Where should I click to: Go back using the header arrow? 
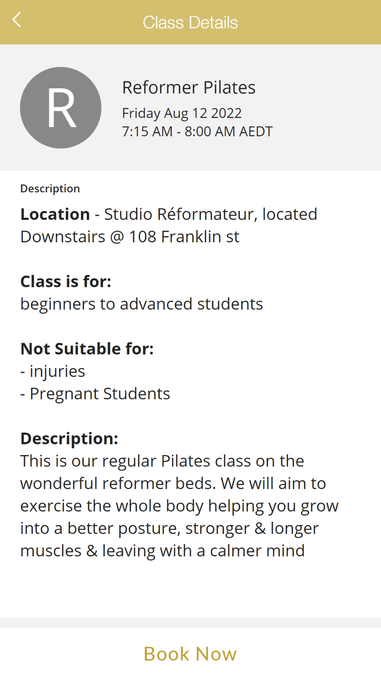16,20
